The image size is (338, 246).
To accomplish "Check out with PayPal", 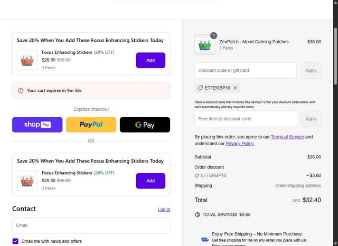I will coord(91,125).
